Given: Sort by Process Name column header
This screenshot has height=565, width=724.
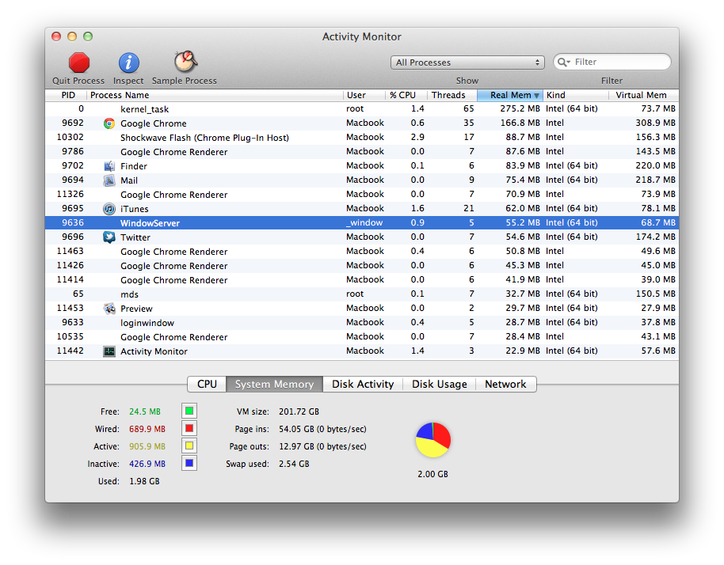Looking at the screenshot, I should coord(215,95).
